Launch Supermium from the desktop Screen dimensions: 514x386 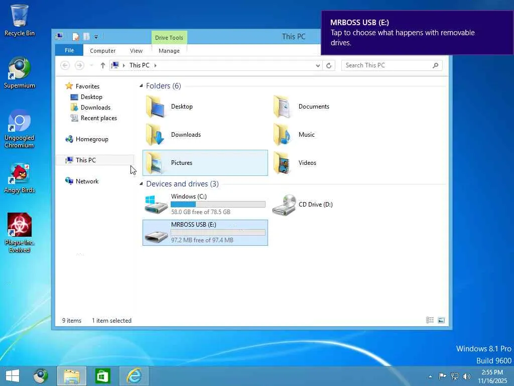20,72
